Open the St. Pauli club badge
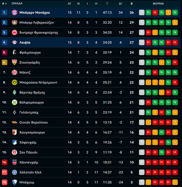The height and width of the screenshot is (187, 182). pyautogui.click(x=14, y=152)
